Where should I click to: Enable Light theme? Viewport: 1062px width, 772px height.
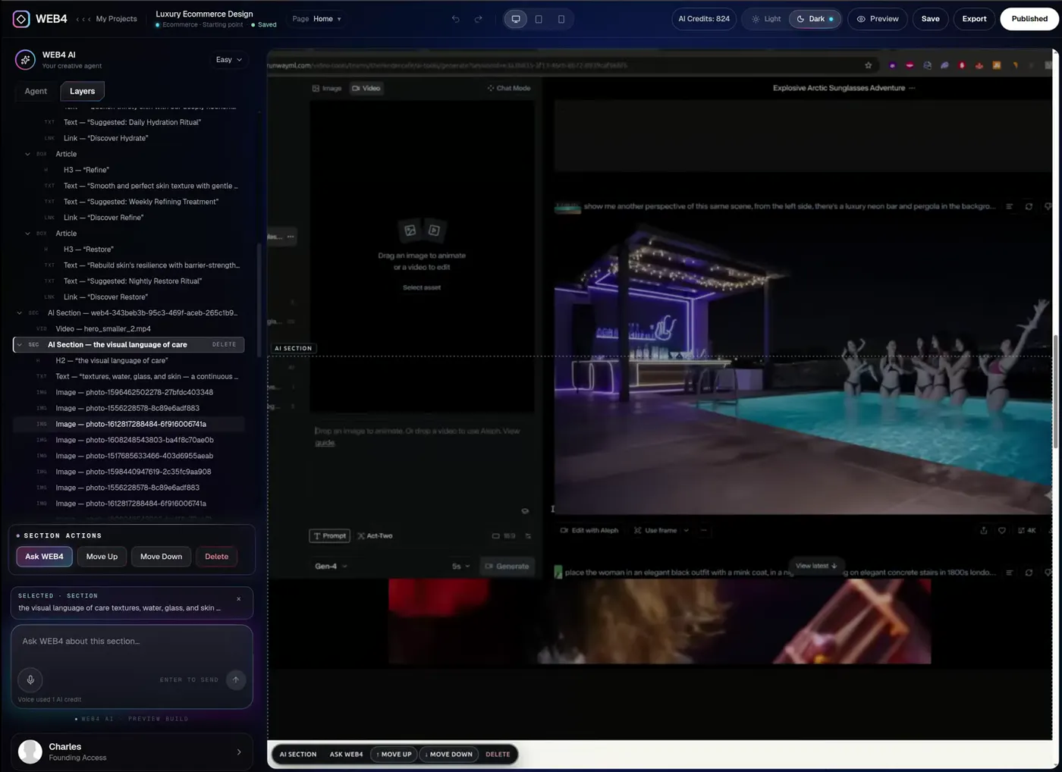(x=766, y=19)
